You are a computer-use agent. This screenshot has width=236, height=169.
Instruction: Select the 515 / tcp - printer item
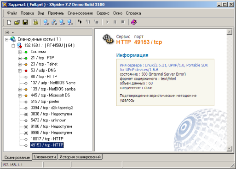coord(45,102)
